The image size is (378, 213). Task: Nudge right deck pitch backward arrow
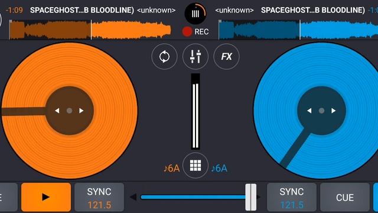[309, 111]
